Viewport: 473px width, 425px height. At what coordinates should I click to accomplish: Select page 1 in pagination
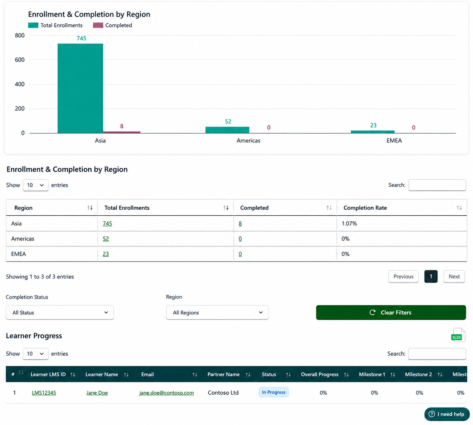pyautogui.click(x=431, y=276)
